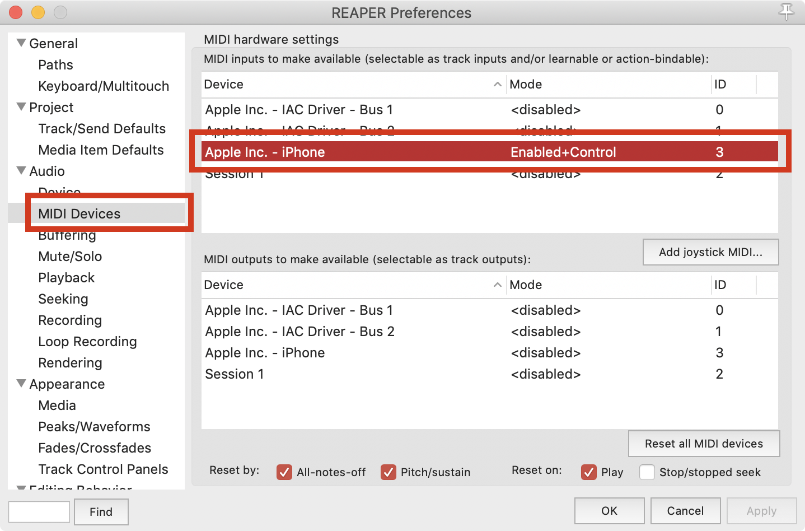The width and height of the screenshot is (805, 531).
Task: Select output row Apple Inc. - iPhone
Action: tap(490, 353)
